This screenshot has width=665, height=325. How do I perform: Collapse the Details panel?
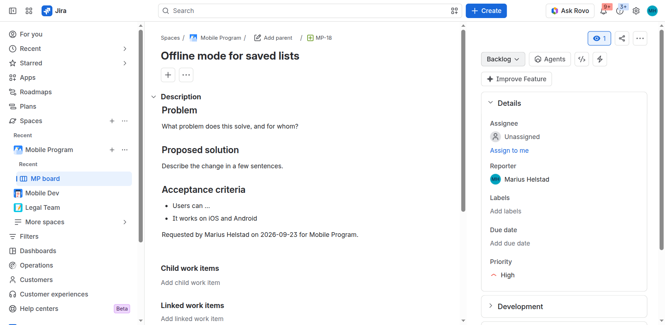pos(490,103)
